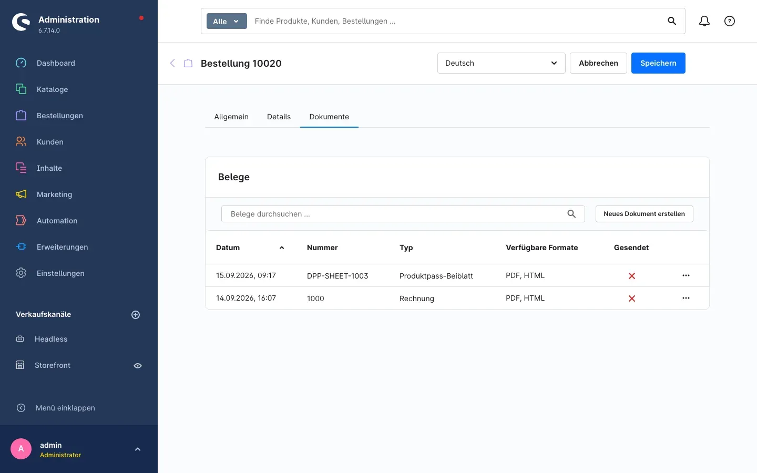Add a new Verkaufskanal with plus icon
This screenshot has height=473, width=757.
[136, 315]
